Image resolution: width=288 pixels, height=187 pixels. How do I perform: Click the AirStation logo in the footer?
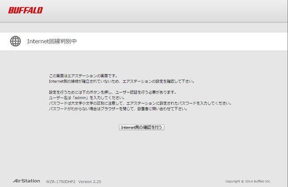(x=27, y=181)
